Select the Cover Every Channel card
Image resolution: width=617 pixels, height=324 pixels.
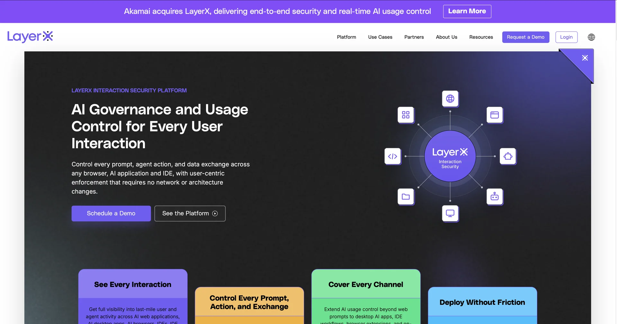click(366, 296)
